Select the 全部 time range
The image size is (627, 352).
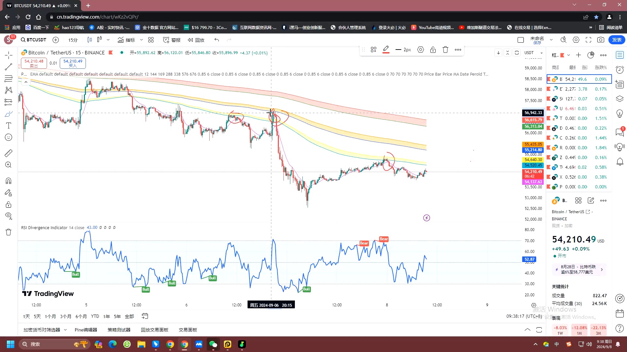click(130, 316)
